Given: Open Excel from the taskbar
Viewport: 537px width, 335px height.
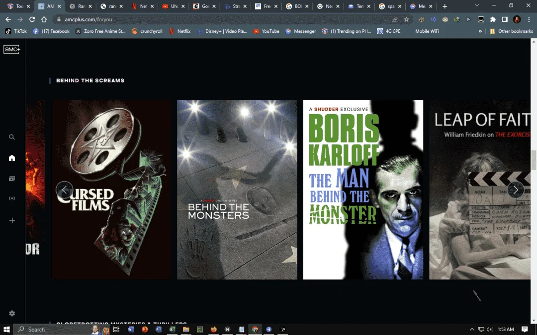Looking at the screenshot, I should [172, 329].
